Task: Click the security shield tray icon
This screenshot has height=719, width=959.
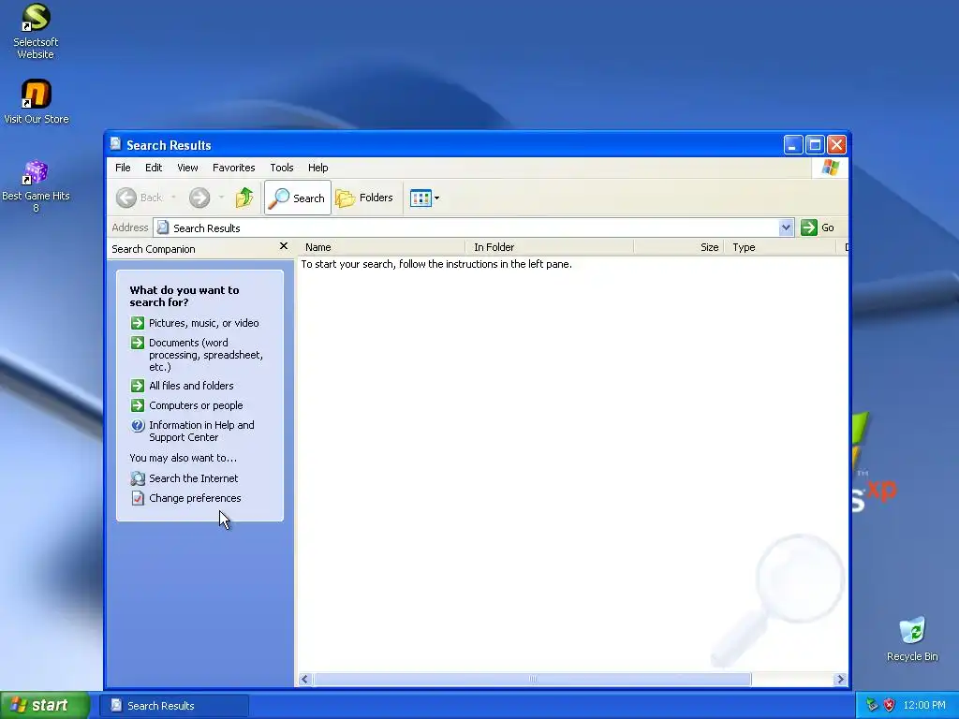Action: 889,705
